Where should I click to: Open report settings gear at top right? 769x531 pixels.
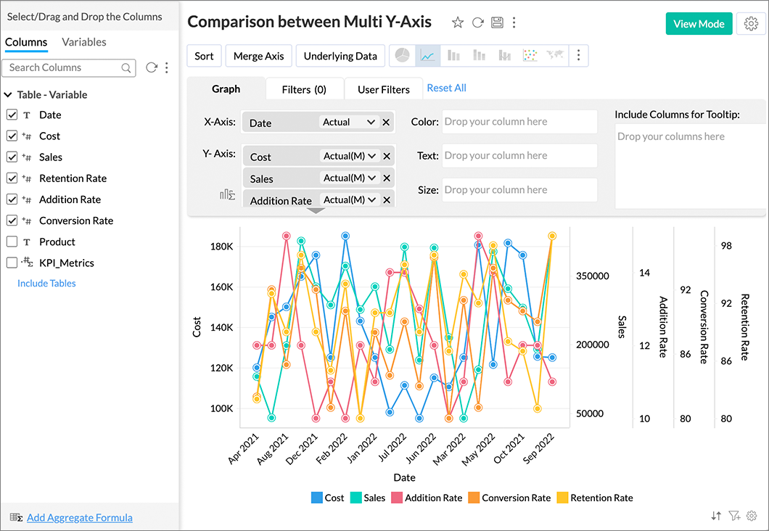(751, 23)
